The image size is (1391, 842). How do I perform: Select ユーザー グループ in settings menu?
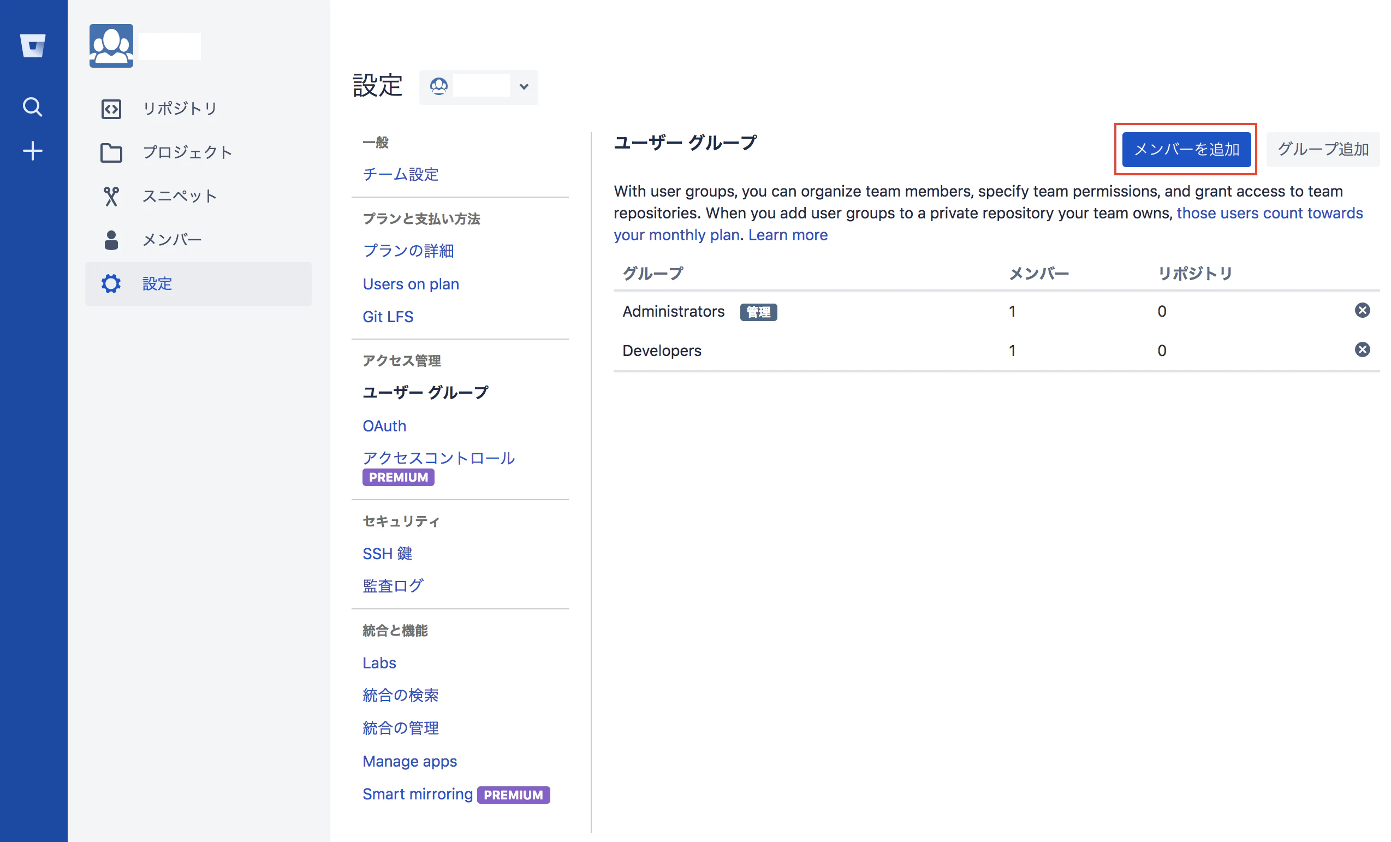425,393
